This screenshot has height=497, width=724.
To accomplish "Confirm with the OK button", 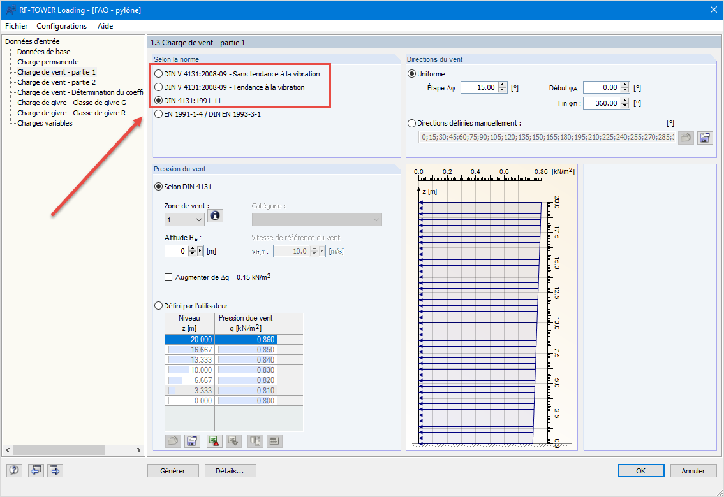I will pos(641,471).
